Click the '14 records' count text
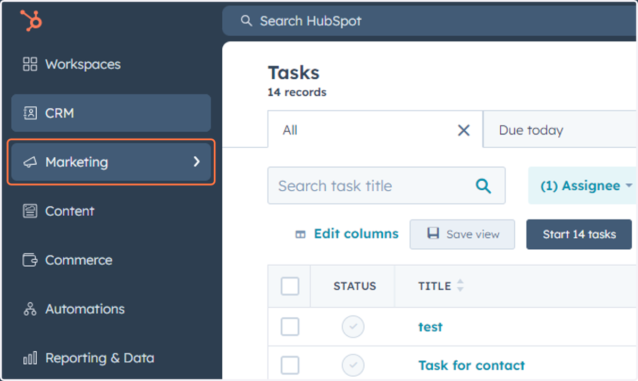Screen dimensions: 638x381 297,92
